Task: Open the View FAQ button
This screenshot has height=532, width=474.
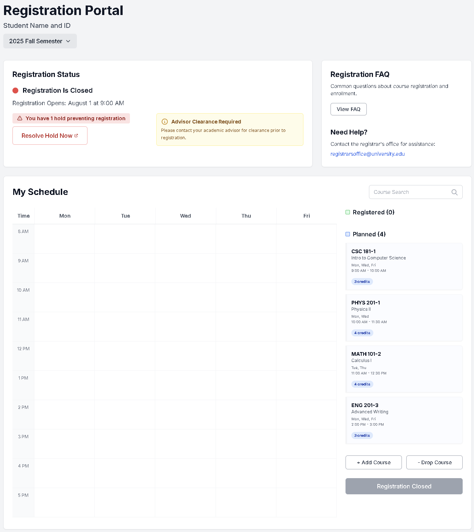Action: [348, 109]
